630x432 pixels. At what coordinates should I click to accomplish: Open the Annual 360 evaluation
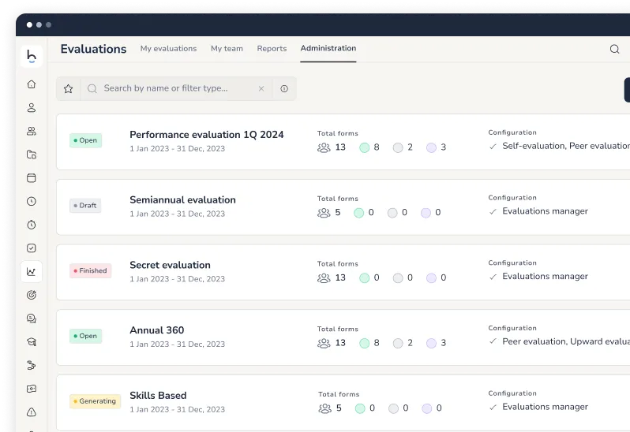click(156, 330)
